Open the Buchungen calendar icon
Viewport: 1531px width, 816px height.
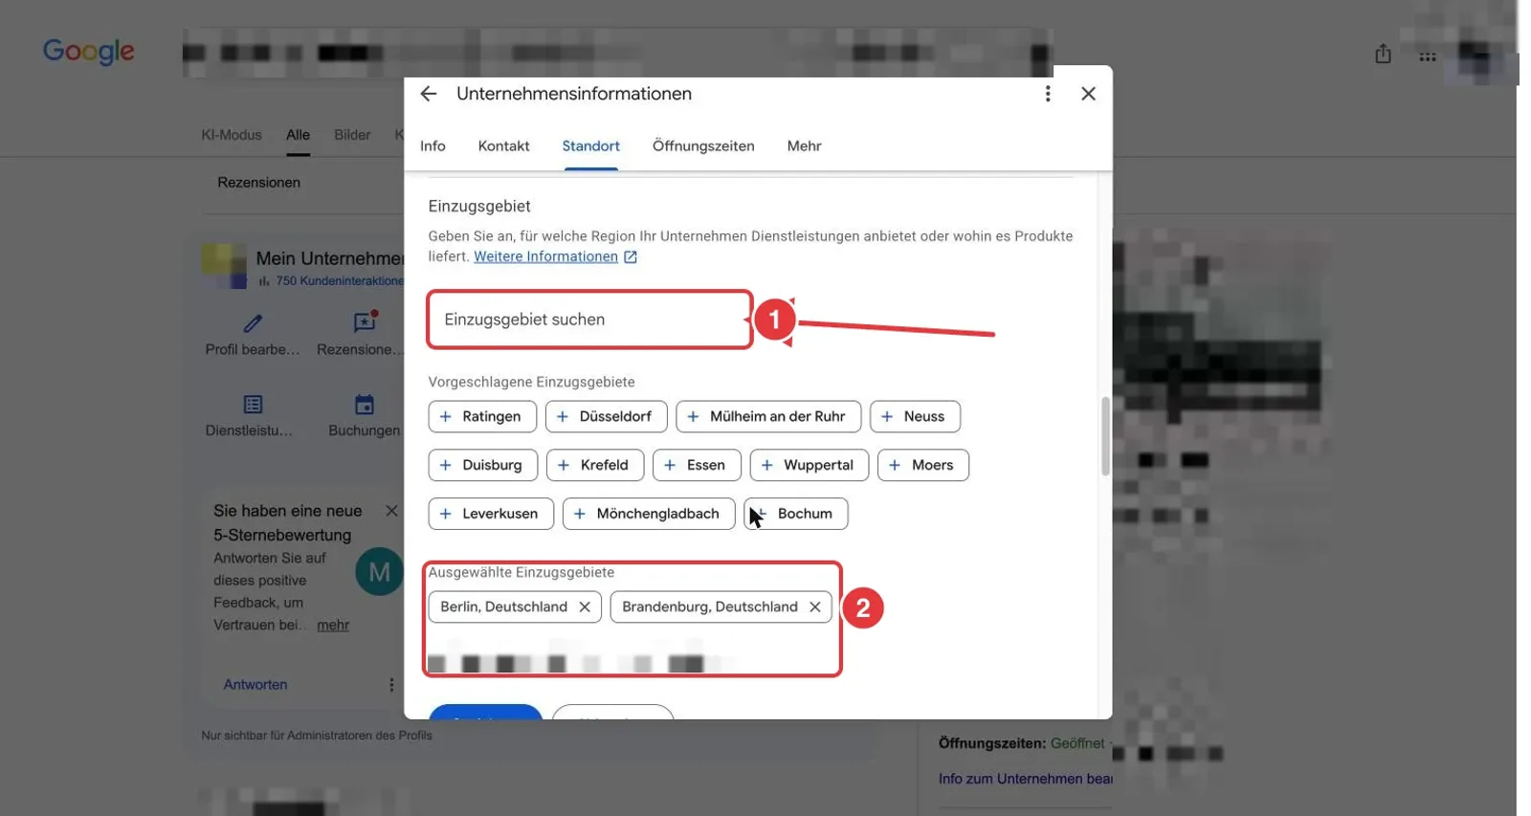[365, 405]
